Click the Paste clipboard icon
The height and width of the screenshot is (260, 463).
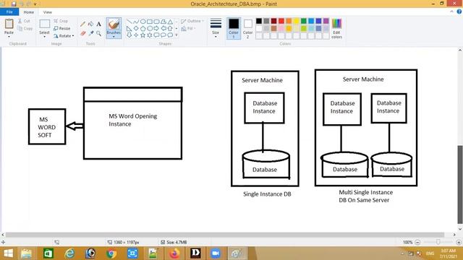[x=9, y=24]
